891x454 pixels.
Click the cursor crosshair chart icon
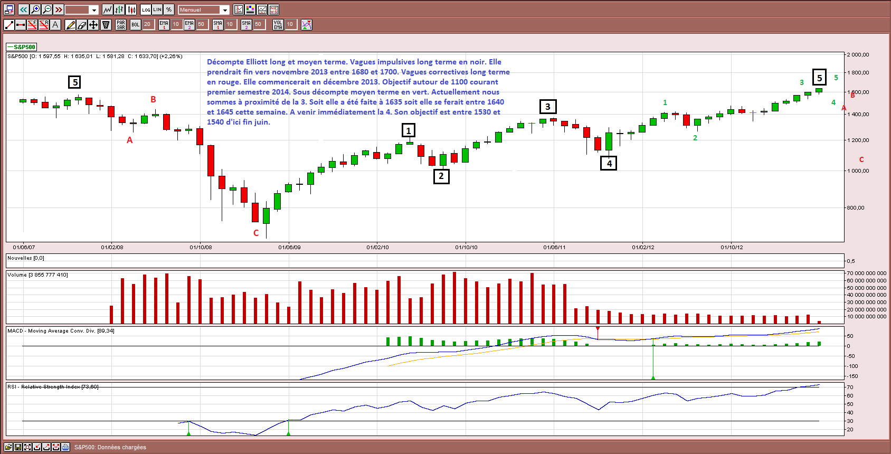[239, 10]
